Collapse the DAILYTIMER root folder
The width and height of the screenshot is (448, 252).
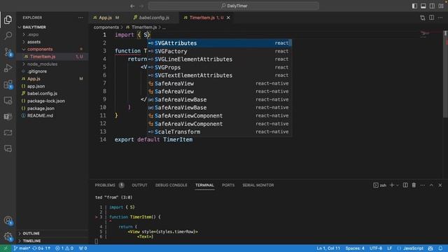point(34,27)
